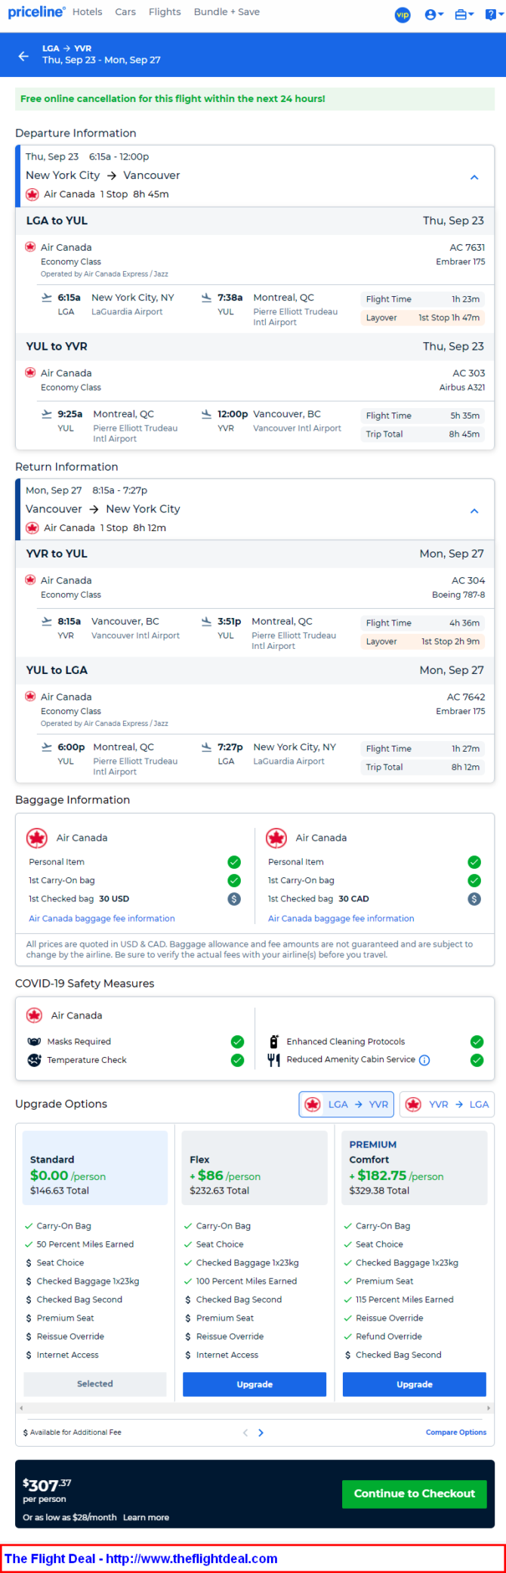Image resolution: width=506 pixels, height=1573 pixels.
Task: Open the Hotels menu item
Action: (x=88, y=12)
